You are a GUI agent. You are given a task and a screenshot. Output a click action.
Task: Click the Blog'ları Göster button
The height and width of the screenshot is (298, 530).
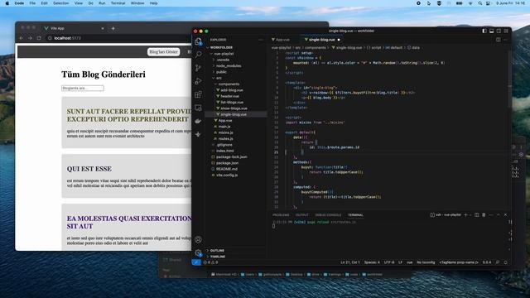164,51
